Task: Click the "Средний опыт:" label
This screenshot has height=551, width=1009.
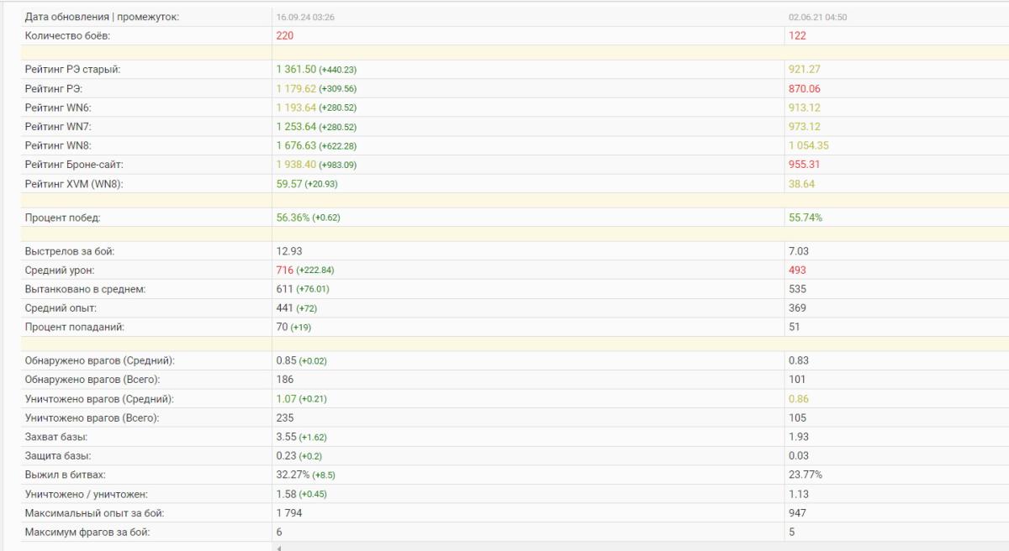Action: [61, 308]
